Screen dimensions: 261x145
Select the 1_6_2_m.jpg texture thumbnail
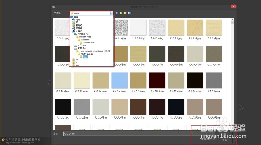click(x=158, y=28)
